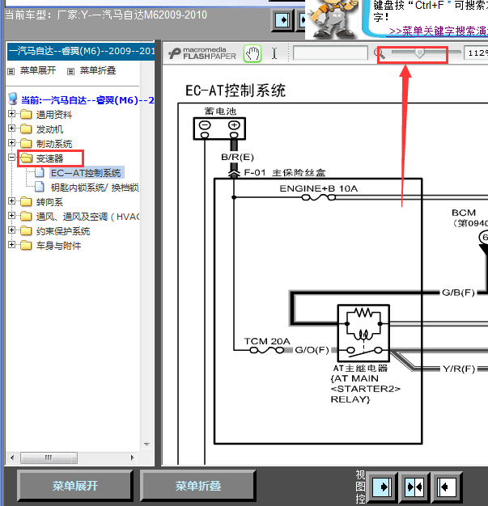Click the left arrow of tree horizontal scrollbar
488x506 pixels.
click(12, 458)
